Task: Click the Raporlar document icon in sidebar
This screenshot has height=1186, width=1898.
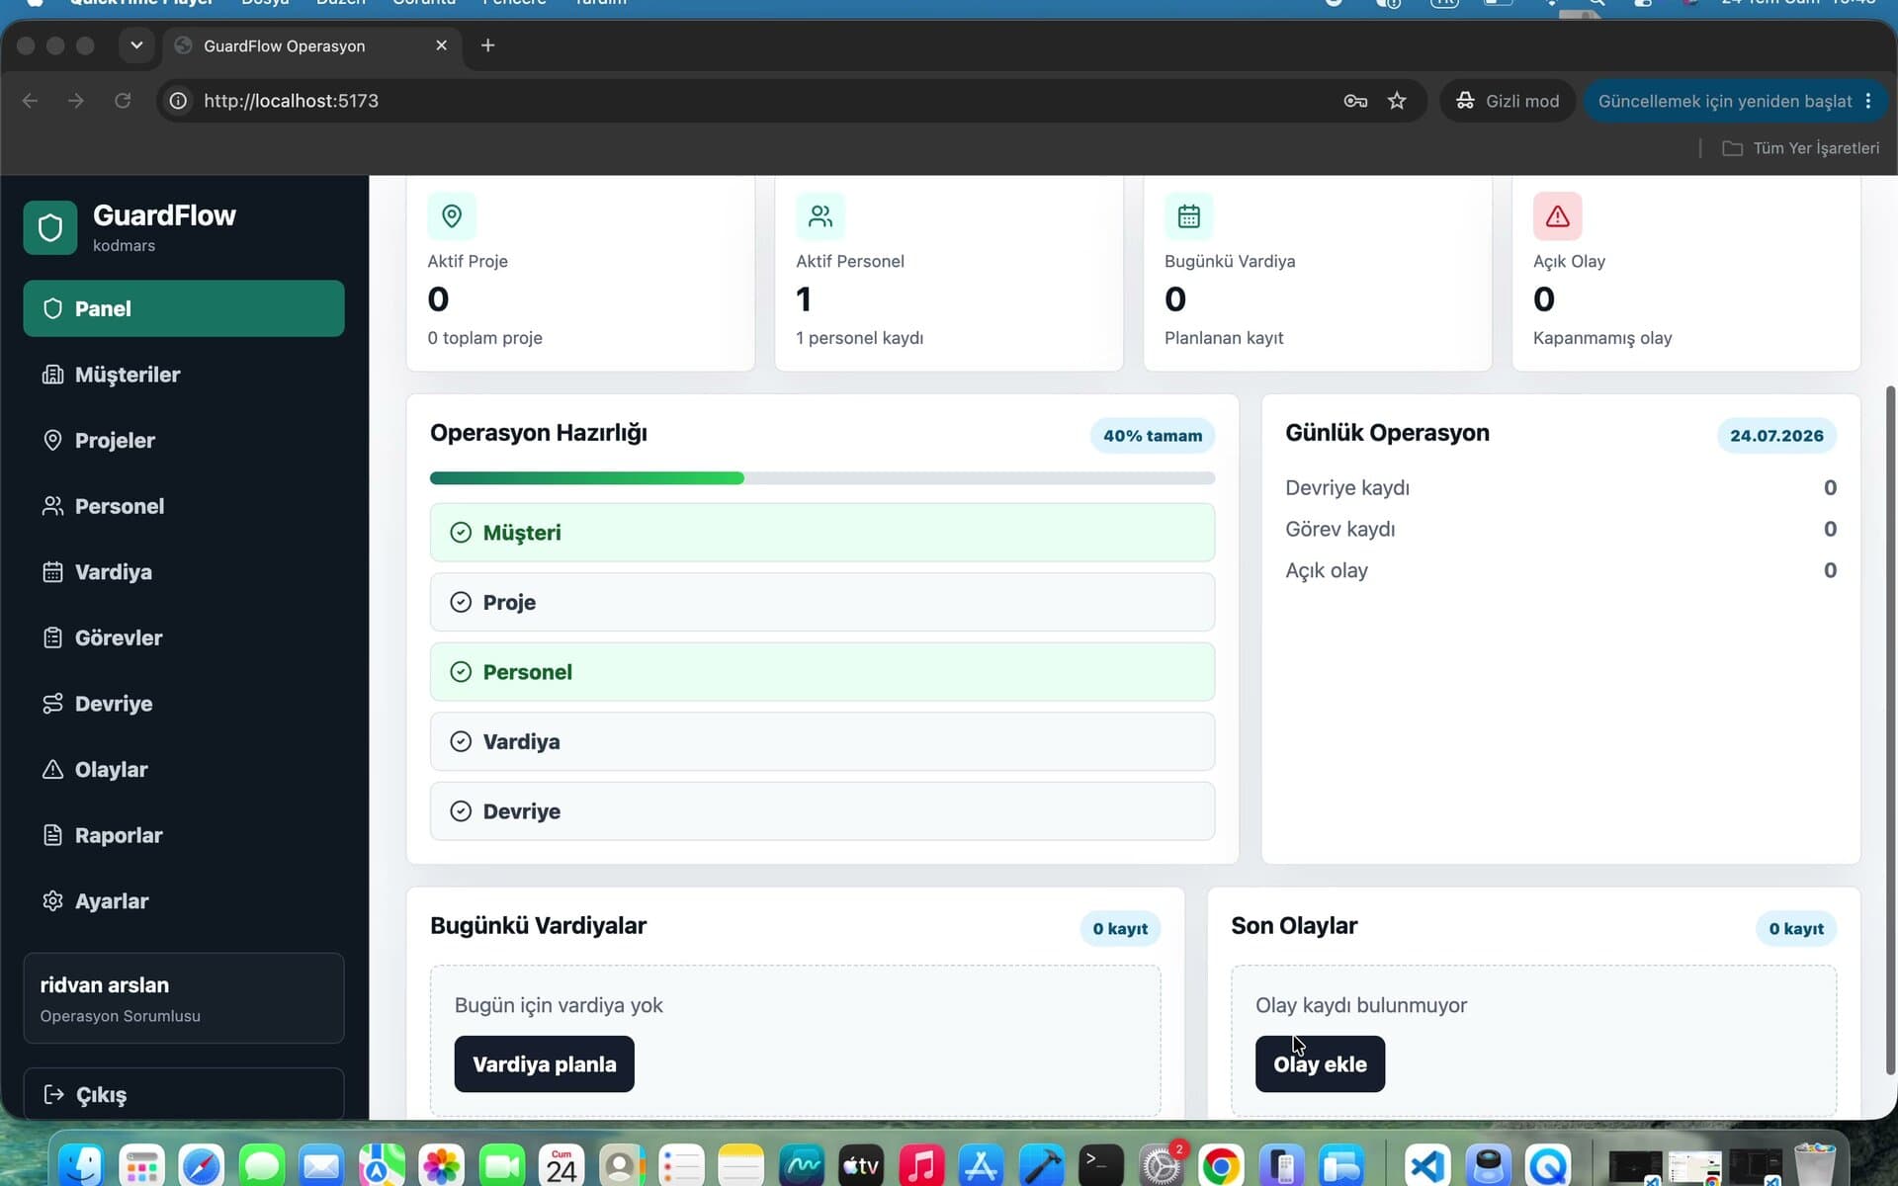Action: 52,835
